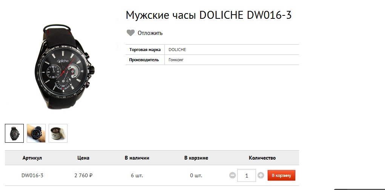385x190 pixels.
Task: Open the thumbnail of watch box
Action: (58, 133)
